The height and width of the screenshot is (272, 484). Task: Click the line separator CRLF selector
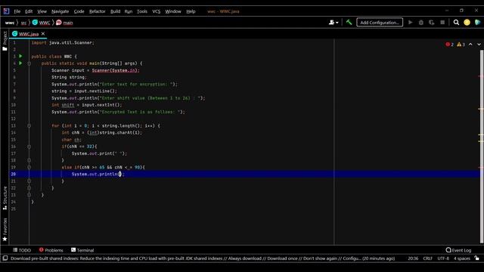(427, 258)
